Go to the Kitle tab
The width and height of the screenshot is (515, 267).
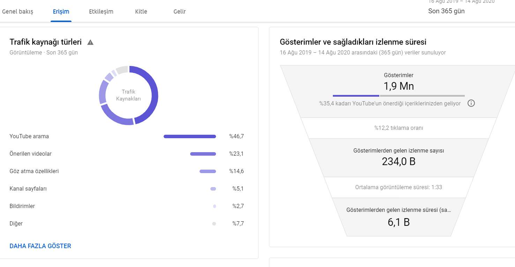(141, 12)
